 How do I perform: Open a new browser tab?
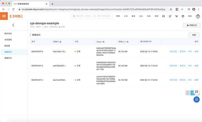coord(52,4)
